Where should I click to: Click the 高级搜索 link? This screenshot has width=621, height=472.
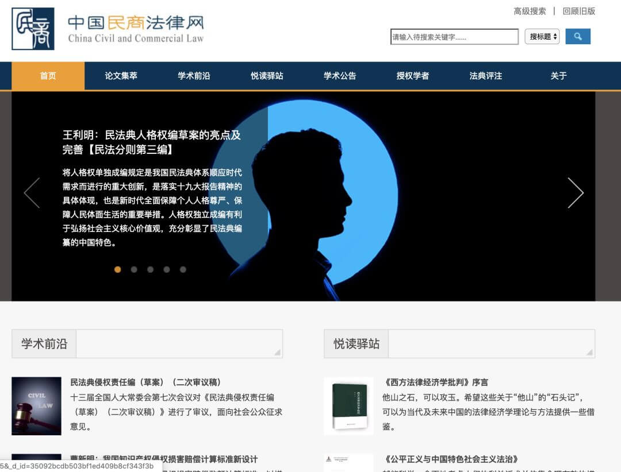tap(529, 11)
